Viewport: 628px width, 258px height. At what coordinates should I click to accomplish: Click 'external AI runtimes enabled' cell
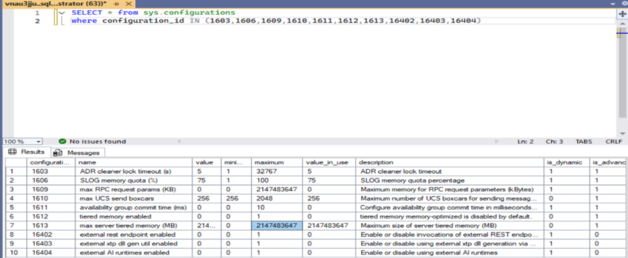(x=134, y=253)
